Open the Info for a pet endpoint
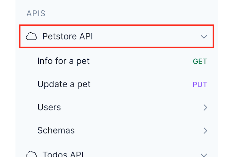The height and width of the screenshot is (157, 230). coord(63,61)
